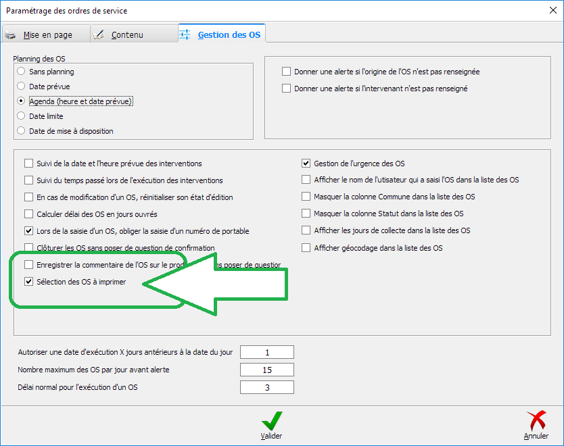564x446 pixels.
Task: Enable alert when intervenant is missing
Action: [x=287, y=89]
